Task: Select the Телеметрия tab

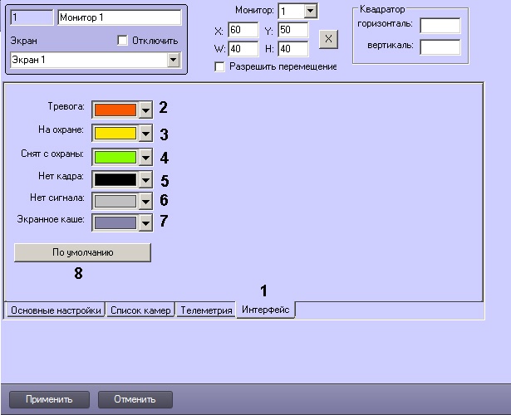Action: pos(206,310)
